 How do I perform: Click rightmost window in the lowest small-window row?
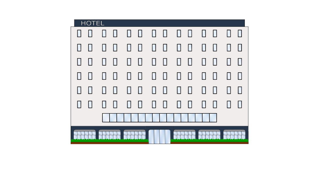click(240, 104)
